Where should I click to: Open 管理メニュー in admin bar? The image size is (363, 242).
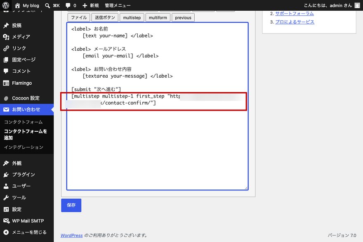pos(118,5)
